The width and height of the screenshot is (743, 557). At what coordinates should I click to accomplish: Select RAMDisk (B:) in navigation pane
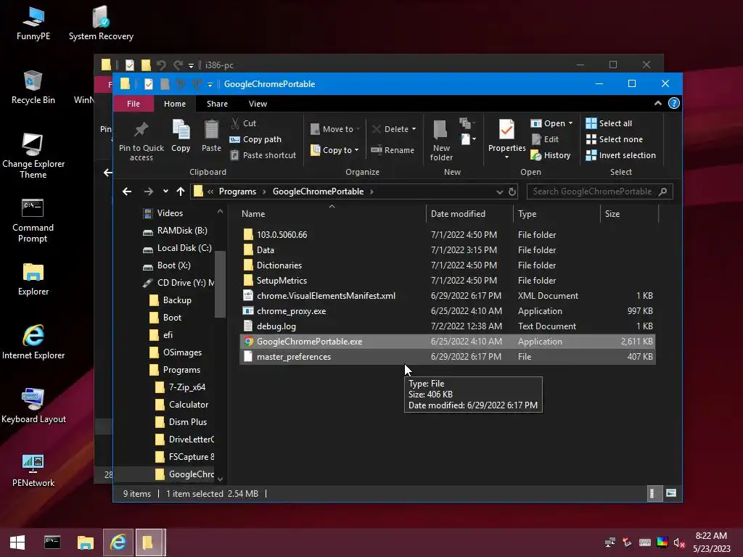pyautogui.click(x=176, y=231)
